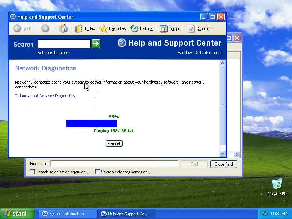Open the Support icon
The height and width of the screenshot is (219, 292).
[163, 29]
